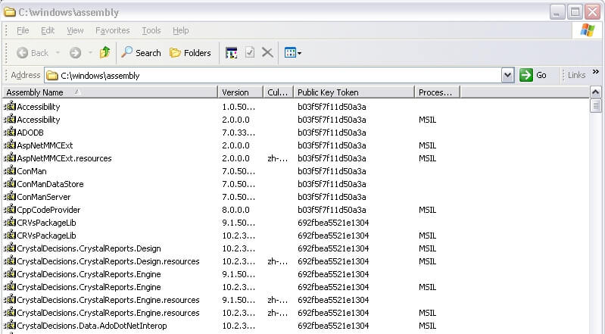Go up one folder level icon
The height and width of the screenshot is (334, 605).
[104, 52]
